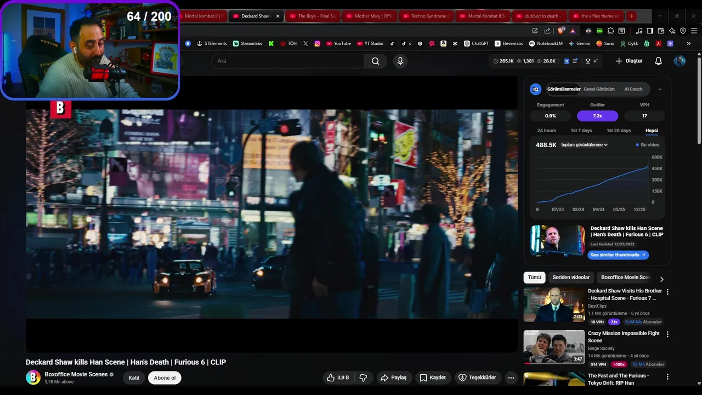Open the Kick bookmark icon

point(271,43)
